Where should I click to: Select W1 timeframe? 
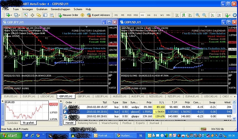162,15
